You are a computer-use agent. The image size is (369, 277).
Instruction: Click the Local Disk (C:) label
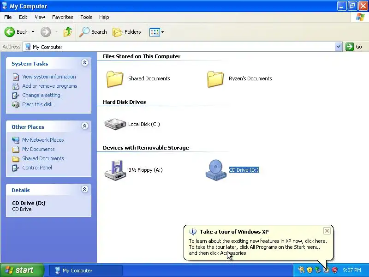click(x=144, y=124)
